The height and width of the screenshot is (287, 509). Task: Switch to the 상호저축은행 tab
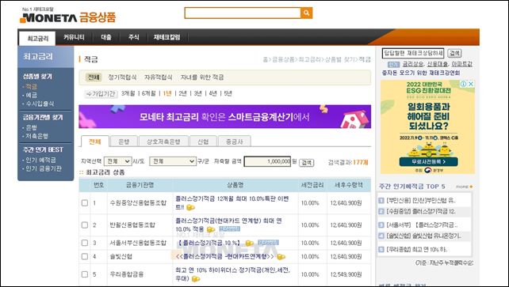pos(163,142)
